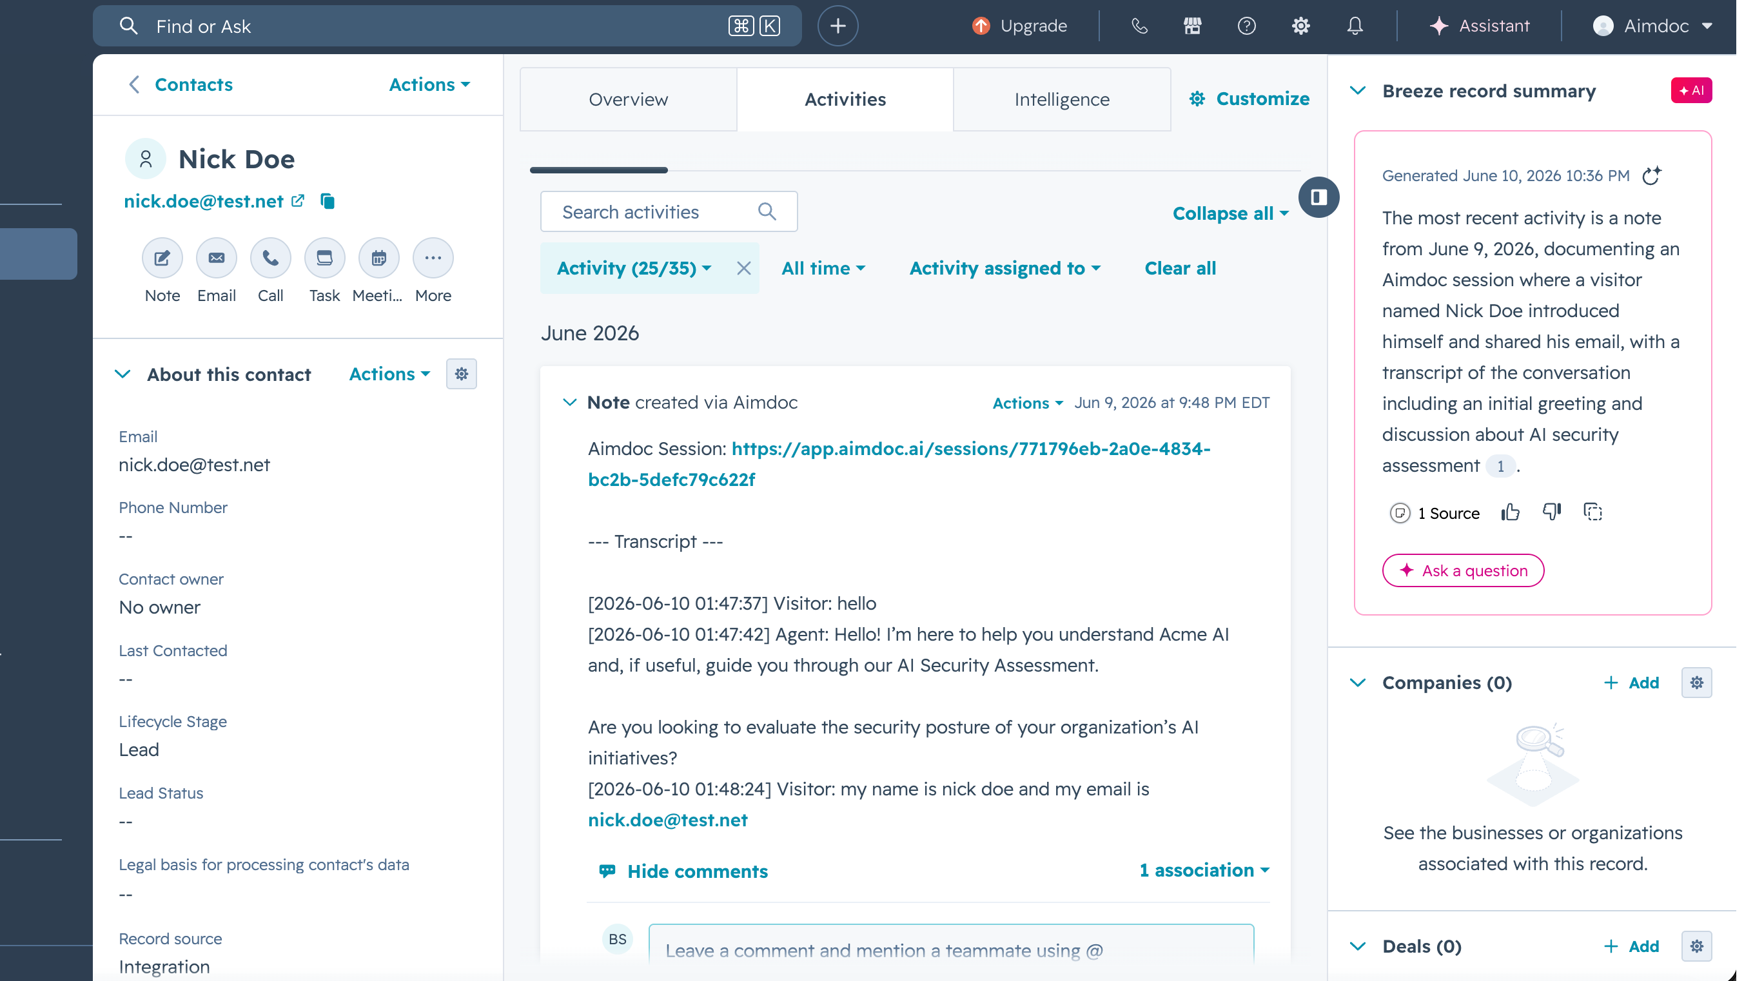Click Customize tabs link

[x=1249, y=99]
